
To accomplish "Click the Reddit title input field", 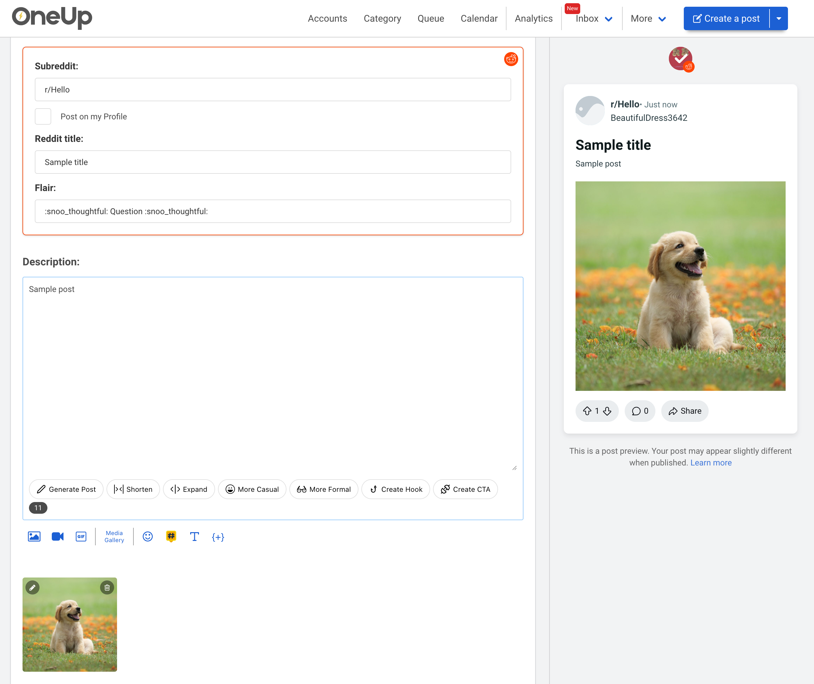I will pyautogui.click(x=273, y=162).
